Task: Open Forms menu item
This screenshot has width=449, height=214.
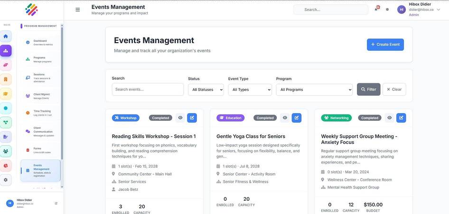Action: point(40,150)
